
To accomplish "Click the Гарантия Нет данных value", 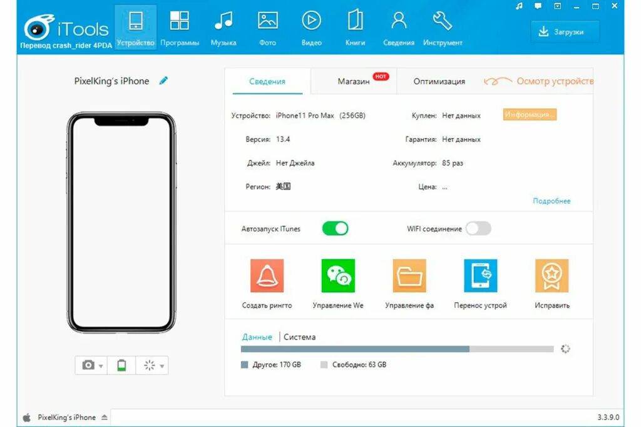I will pyautogui.click(x=461, y=139).
